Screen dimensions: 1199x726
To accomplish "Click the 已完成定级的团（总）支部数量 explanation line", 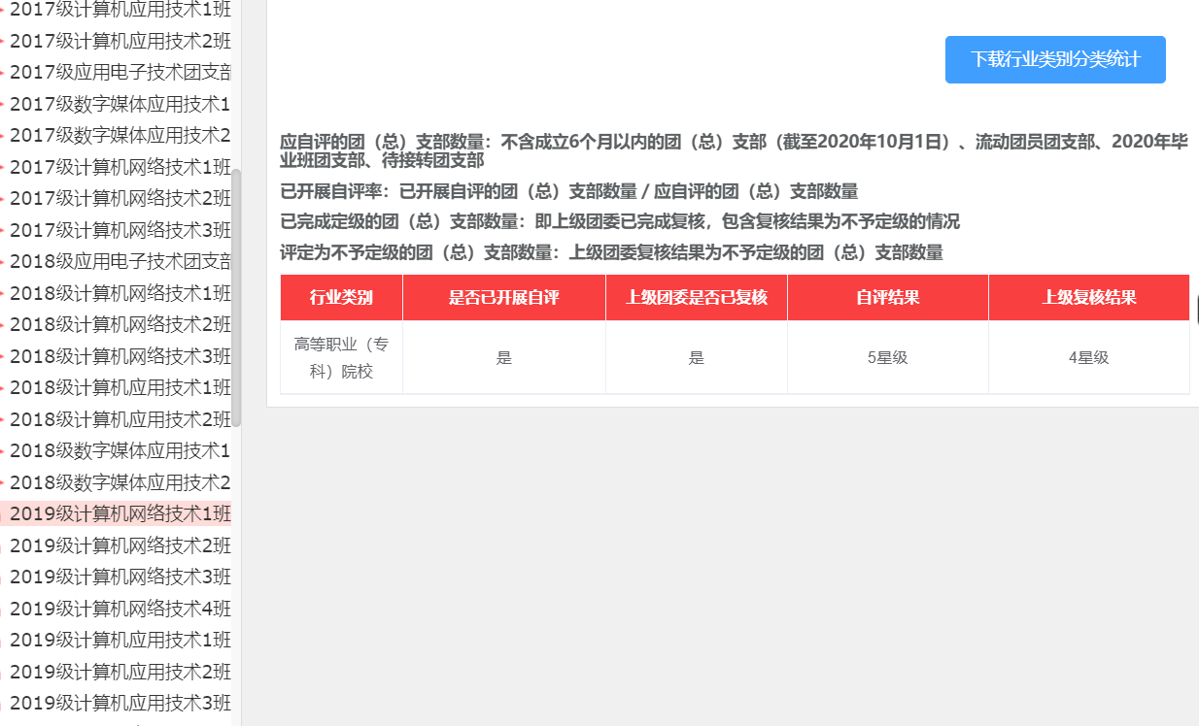I will tap(620, 221).
